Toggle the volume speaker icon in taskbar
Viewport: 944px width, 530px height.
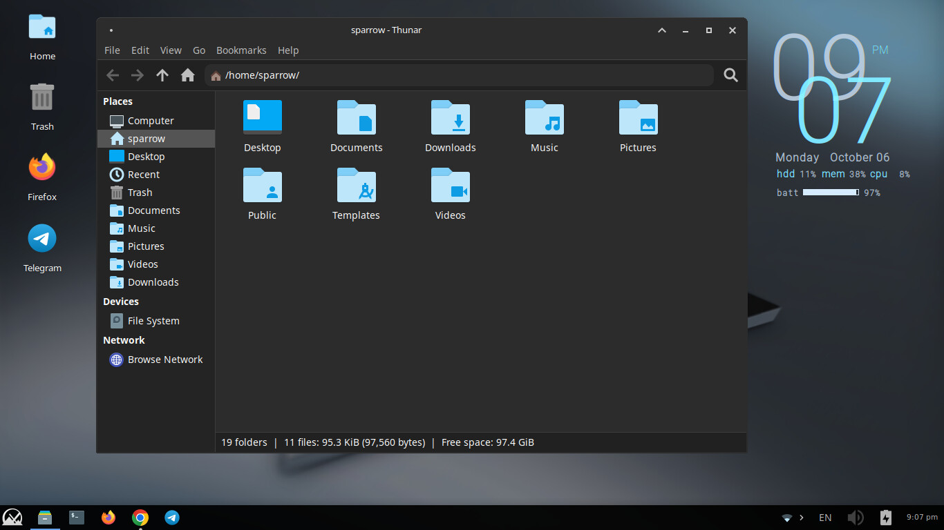coord(855,518)
